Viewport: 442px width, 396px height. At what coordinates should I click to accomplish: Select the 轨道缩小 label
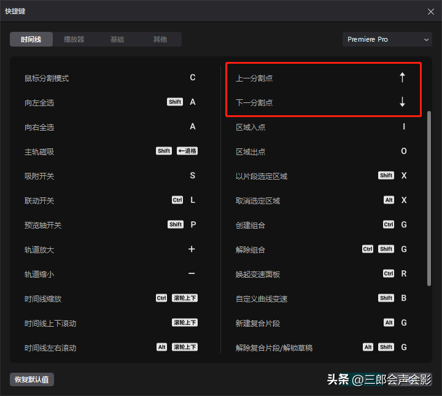click(x=39, y=274)
